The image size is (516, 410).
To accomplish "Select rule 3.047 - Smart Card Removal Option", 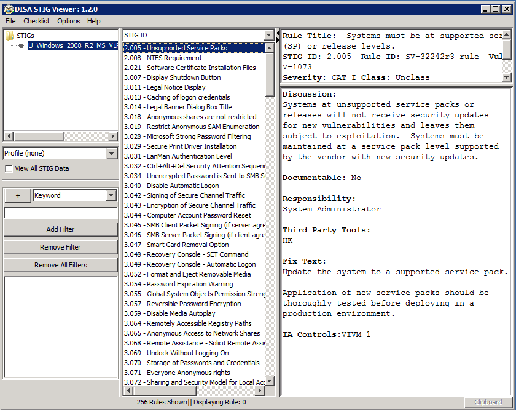I will [194, 245].
